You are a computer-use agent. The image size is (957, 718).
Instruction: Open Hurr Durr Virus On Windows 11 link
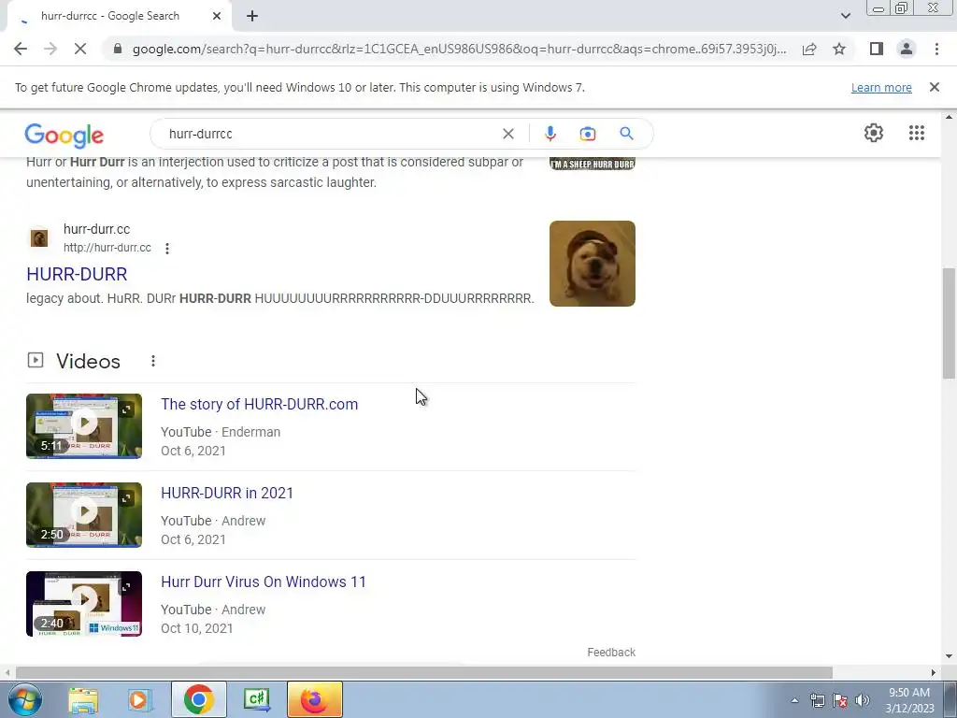point(264,582)
